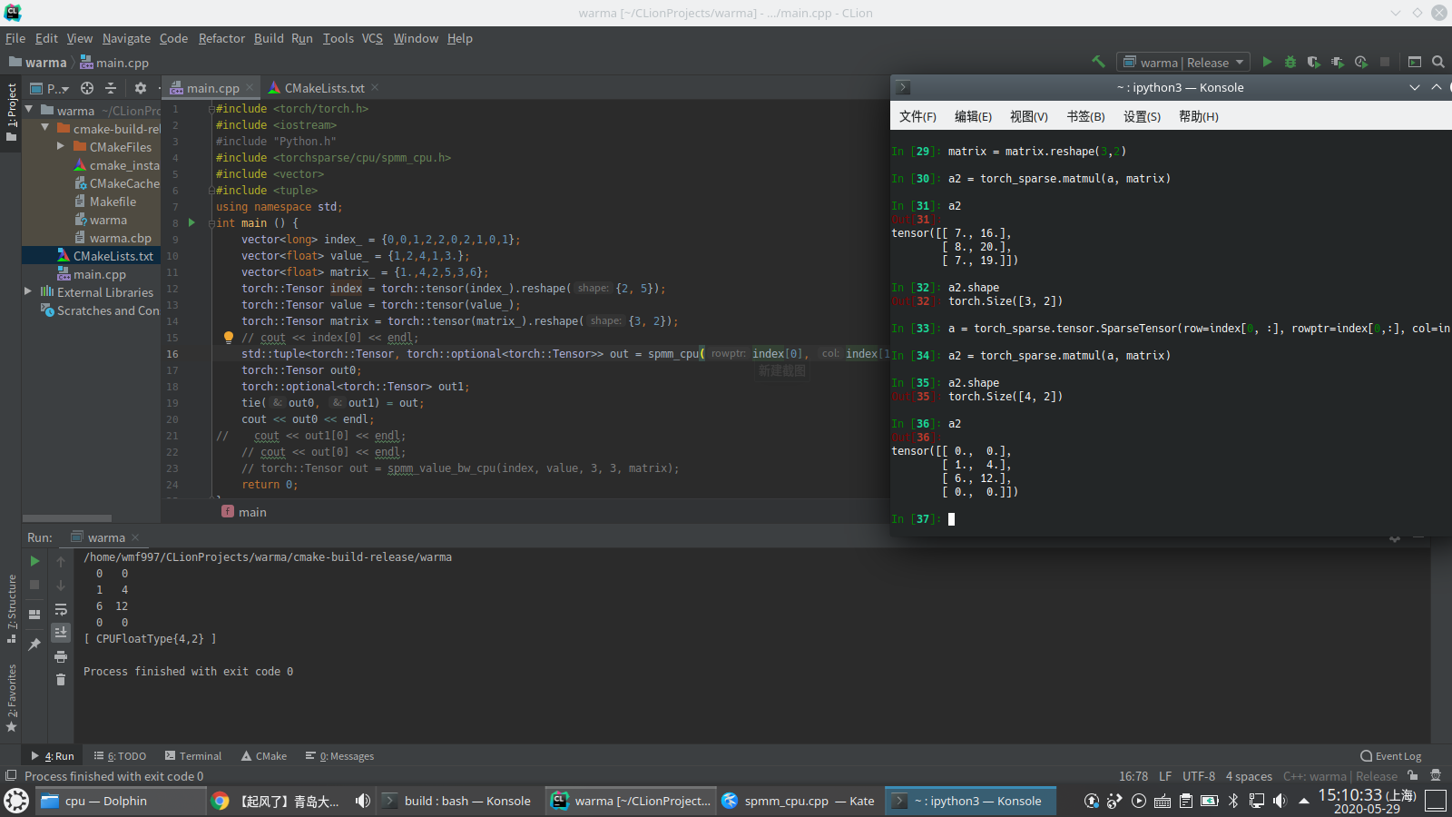This screenshot has width=1452, height=817.
Task: Click the LF line separator in status bar
Action: coord(1165,776)
